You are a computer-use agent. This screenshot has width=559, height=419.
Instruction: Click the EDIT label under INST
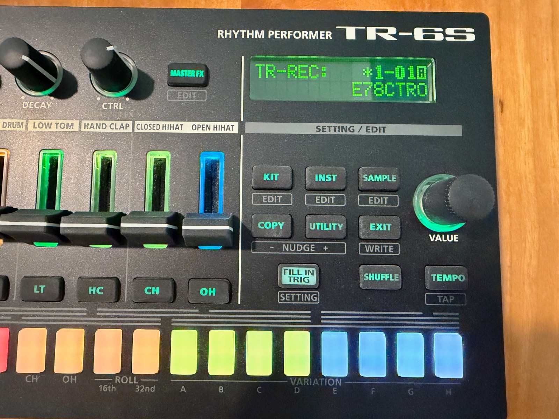click(325, 200)
